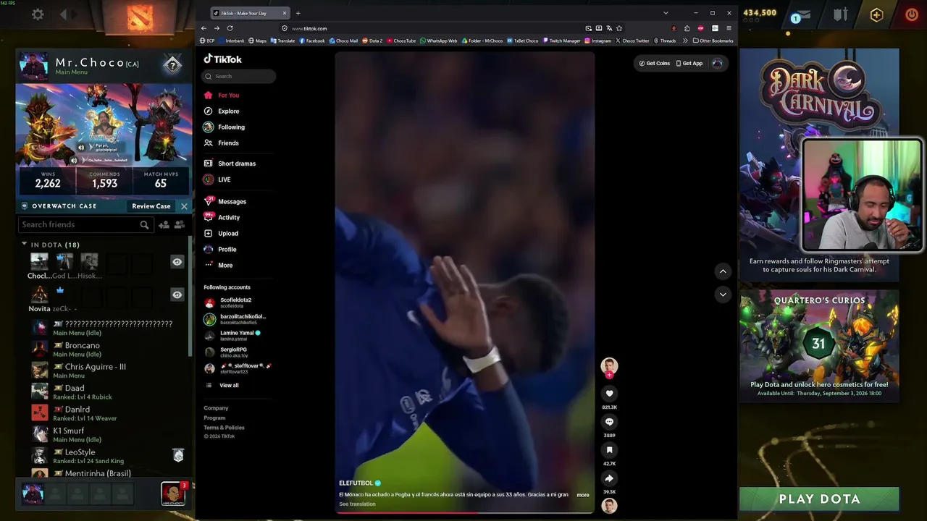Show more bookmarks with the chevron
Viewport: 927px width, 521px height.
(685, 41)
